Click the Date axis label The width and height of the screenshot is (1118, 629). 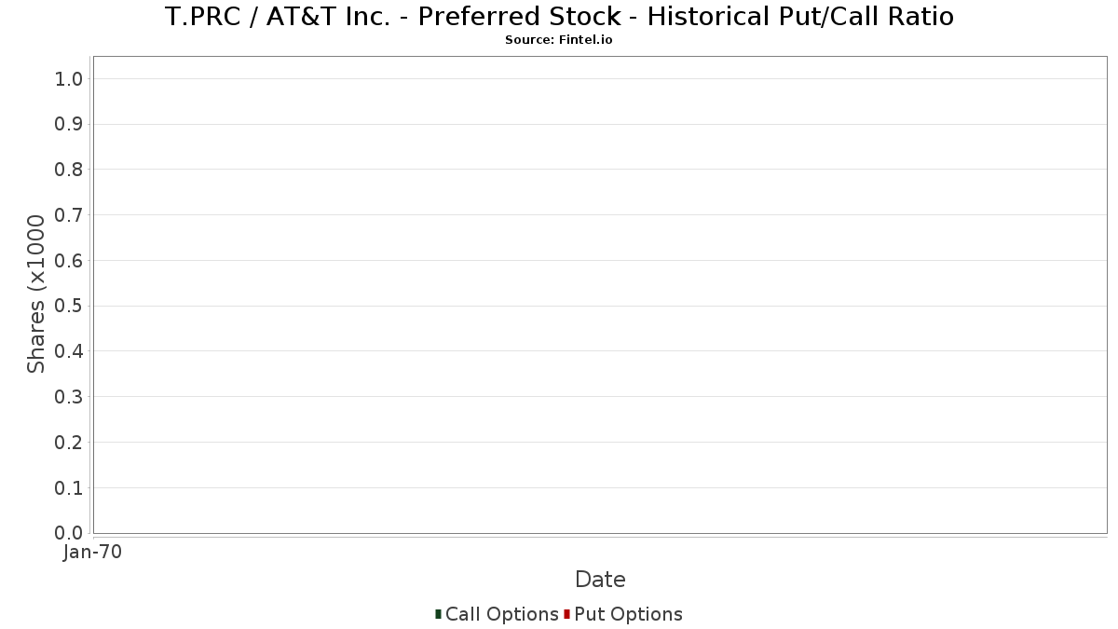(600, 580)
